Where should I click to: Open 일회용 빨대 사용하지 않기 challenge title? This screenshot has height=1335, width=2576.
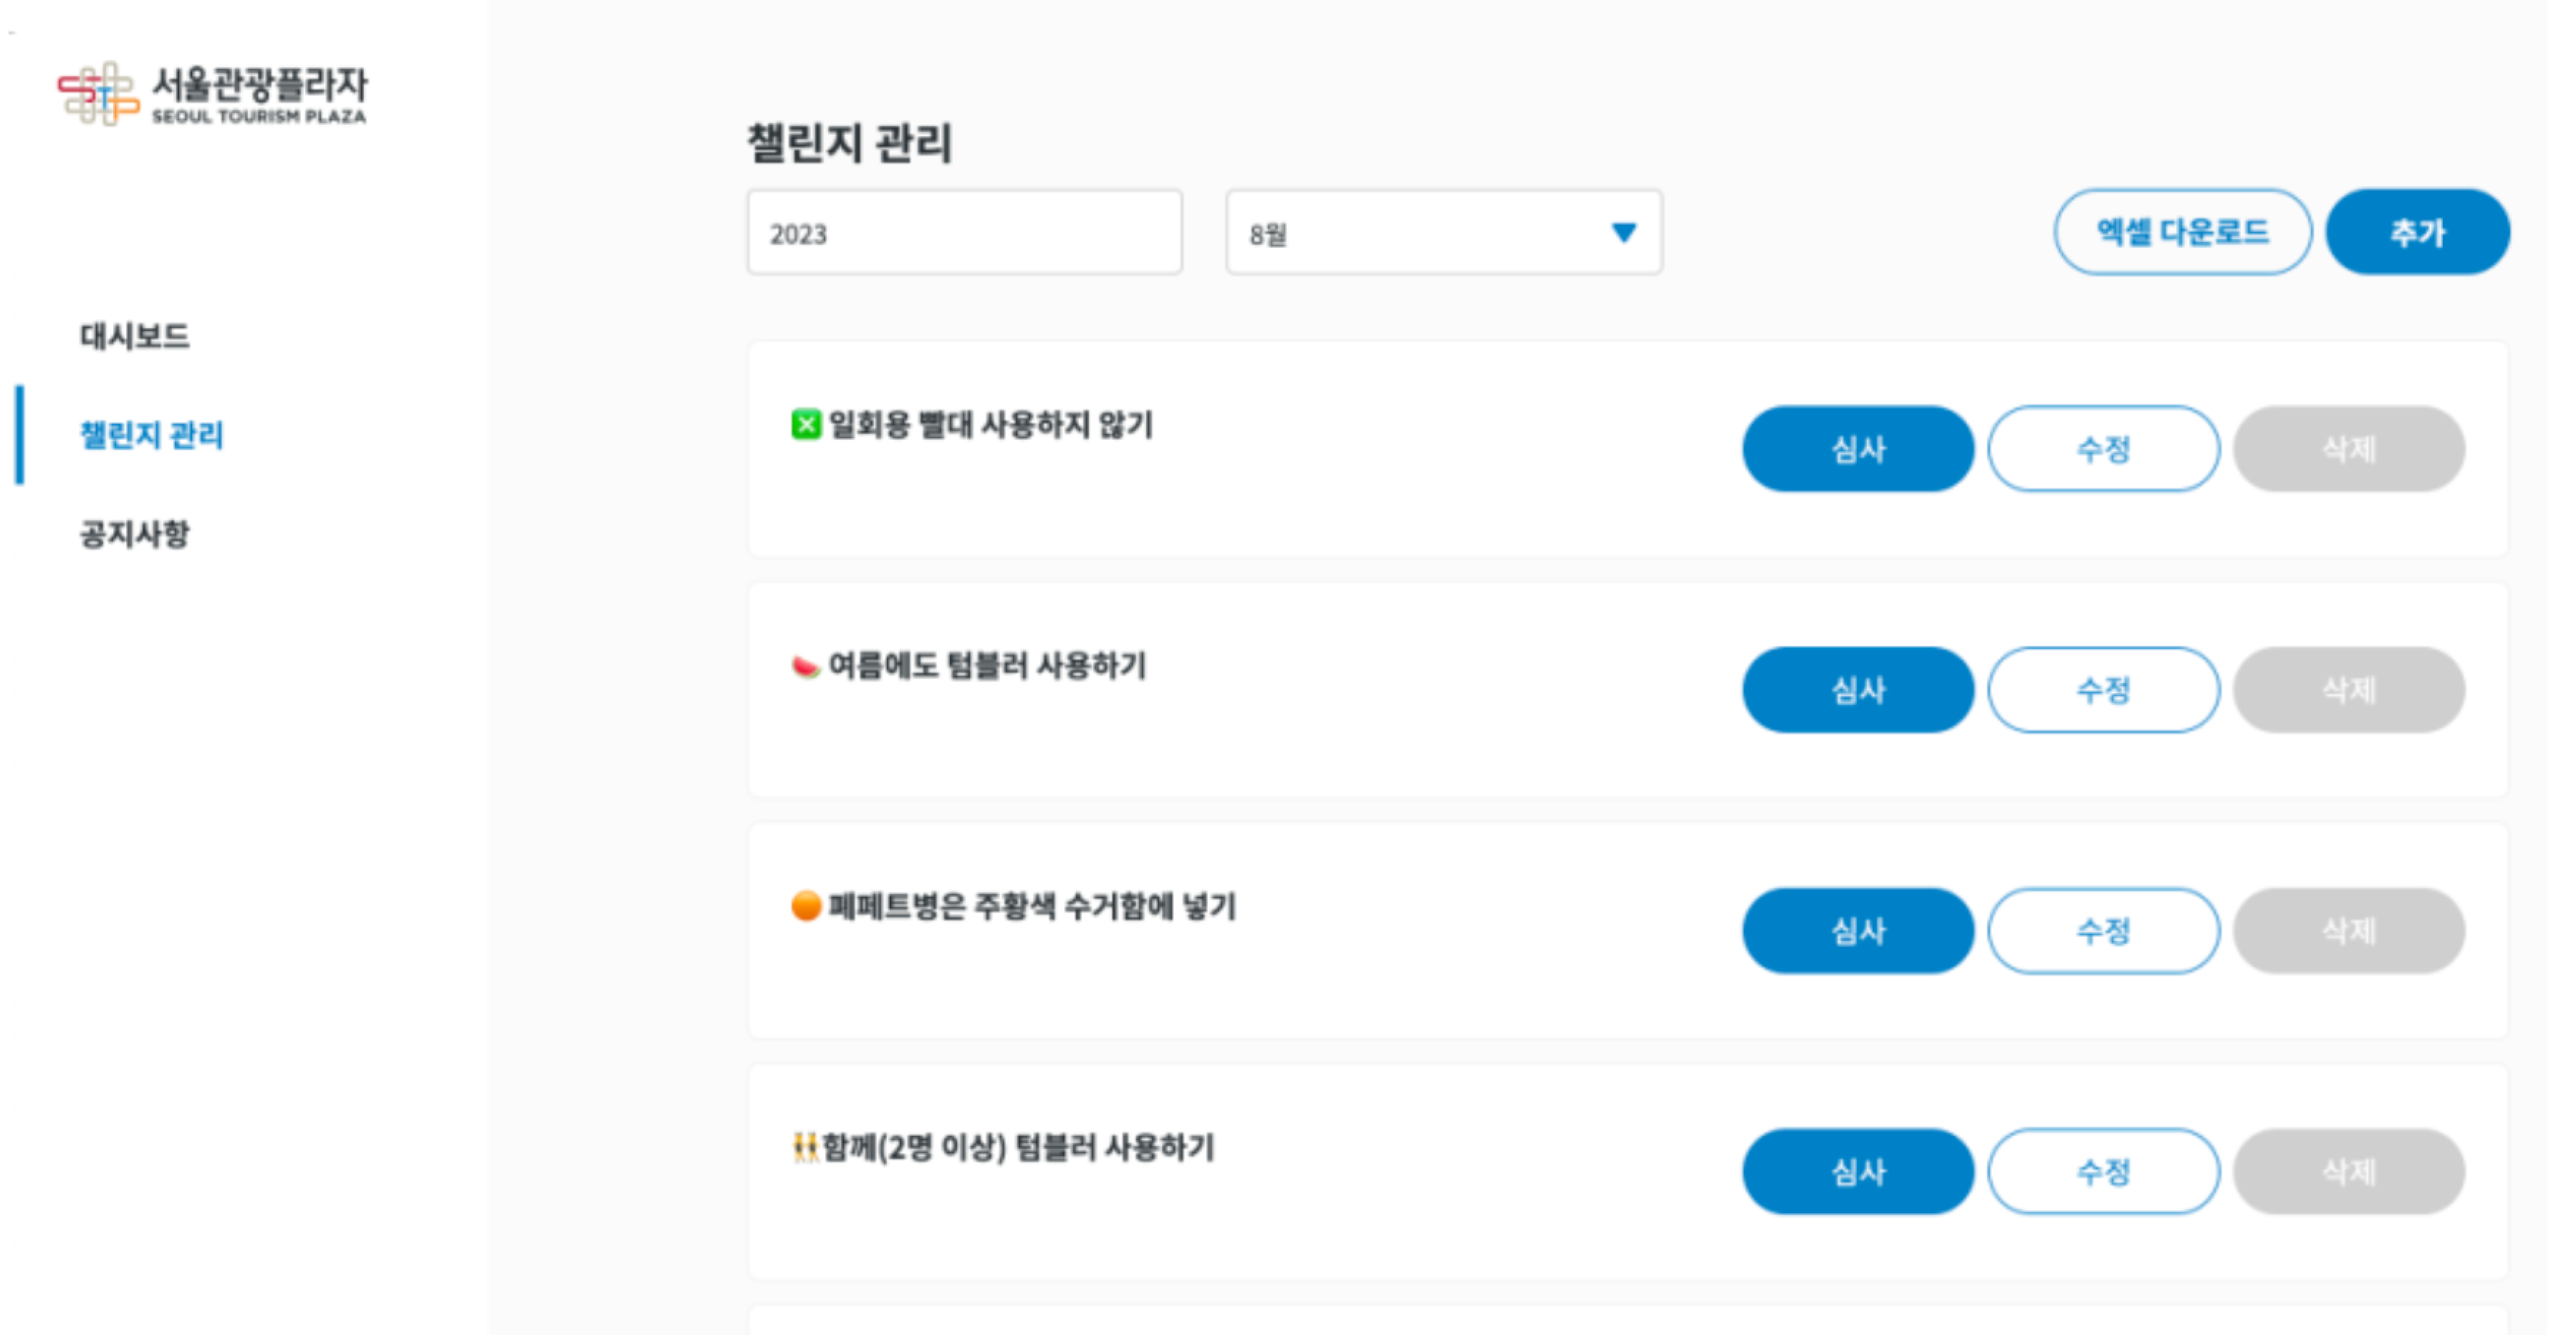(990, 425)
